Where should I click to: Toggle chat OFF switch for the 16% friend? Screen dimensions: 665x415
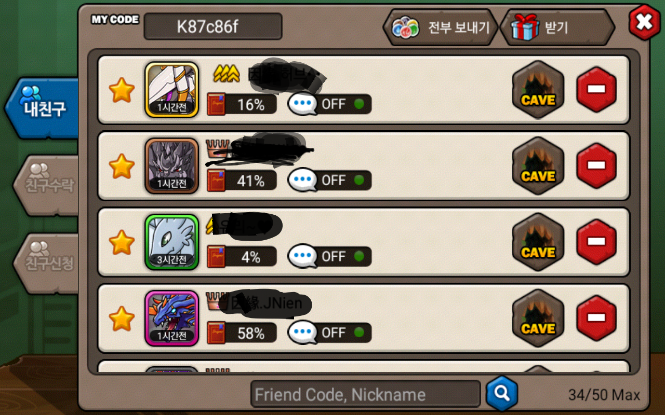click(330, 104)
